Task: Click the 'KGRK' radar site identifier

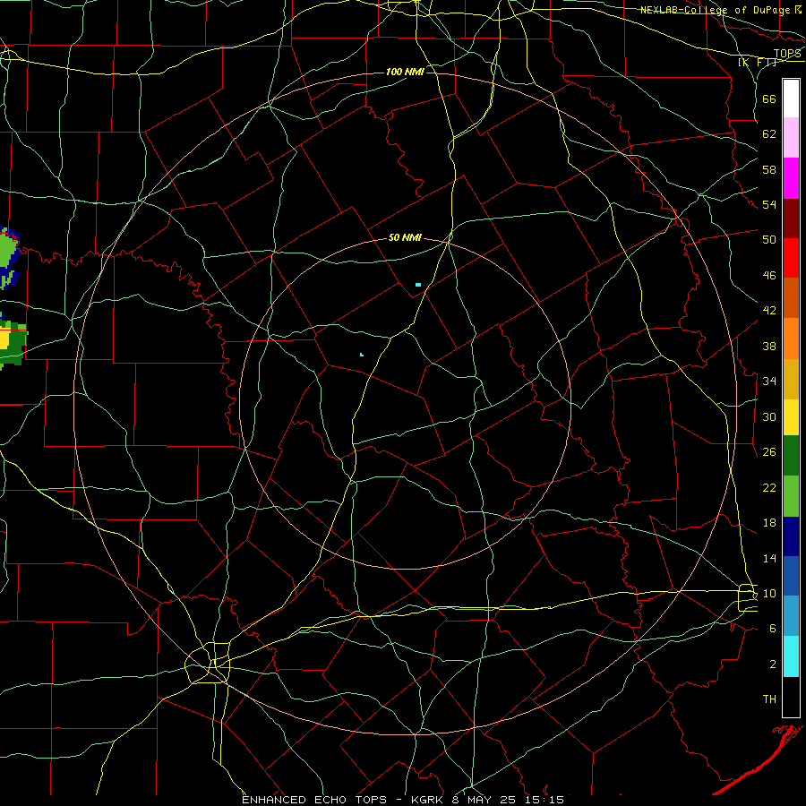Action: (x=429, y=800)
